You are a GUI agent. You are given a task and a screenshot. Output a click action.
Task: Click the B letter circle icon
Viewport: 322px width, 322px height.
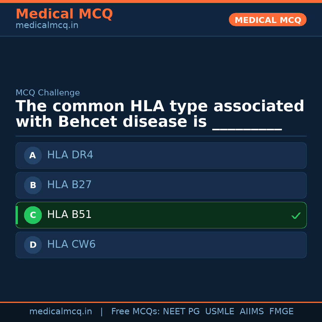pos(33,185)
